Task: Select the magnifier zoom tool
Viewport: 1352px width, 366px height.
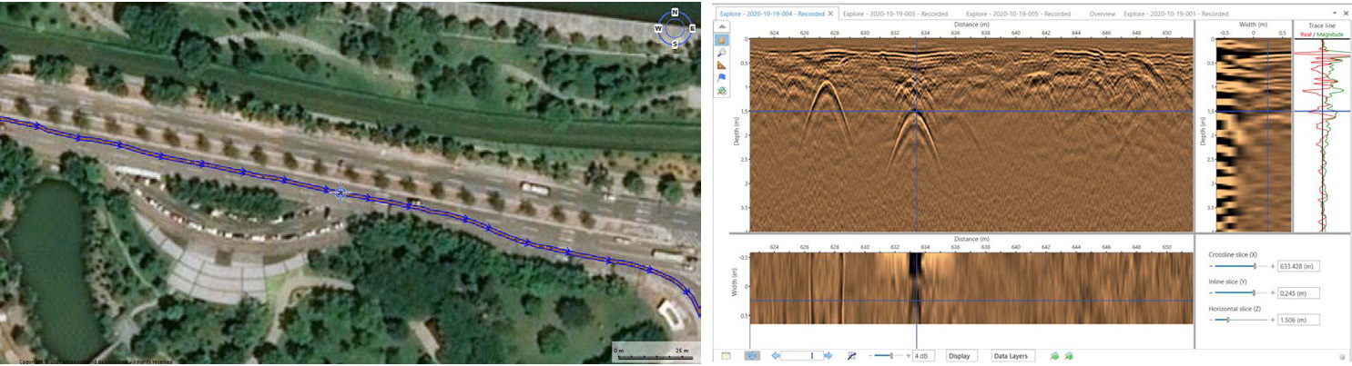Action: pos(723,53)
